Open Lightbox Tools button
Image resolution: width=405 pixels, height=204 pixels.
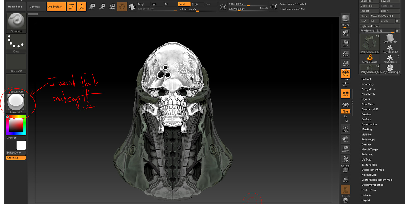pyautogui.click(x=380, y=26)
